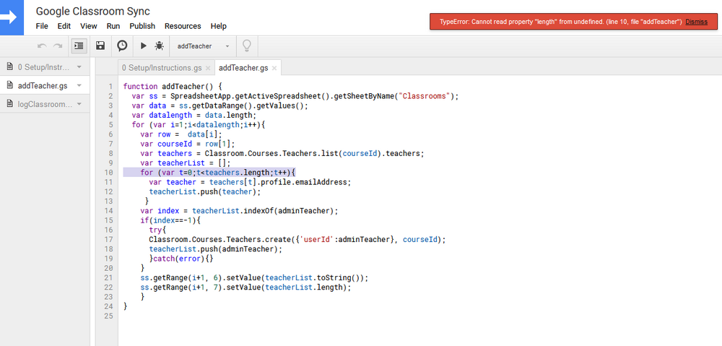Open the File menu
The width and height of the screenshot is (722, 346).
click(42, 26)
